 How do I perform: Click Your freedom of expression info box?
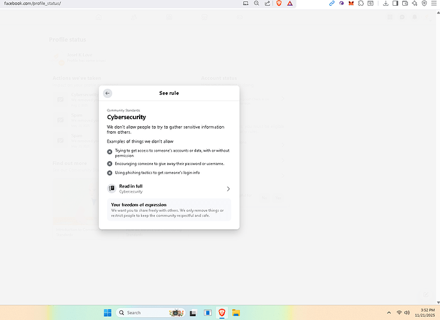click(x=169, y=210)
